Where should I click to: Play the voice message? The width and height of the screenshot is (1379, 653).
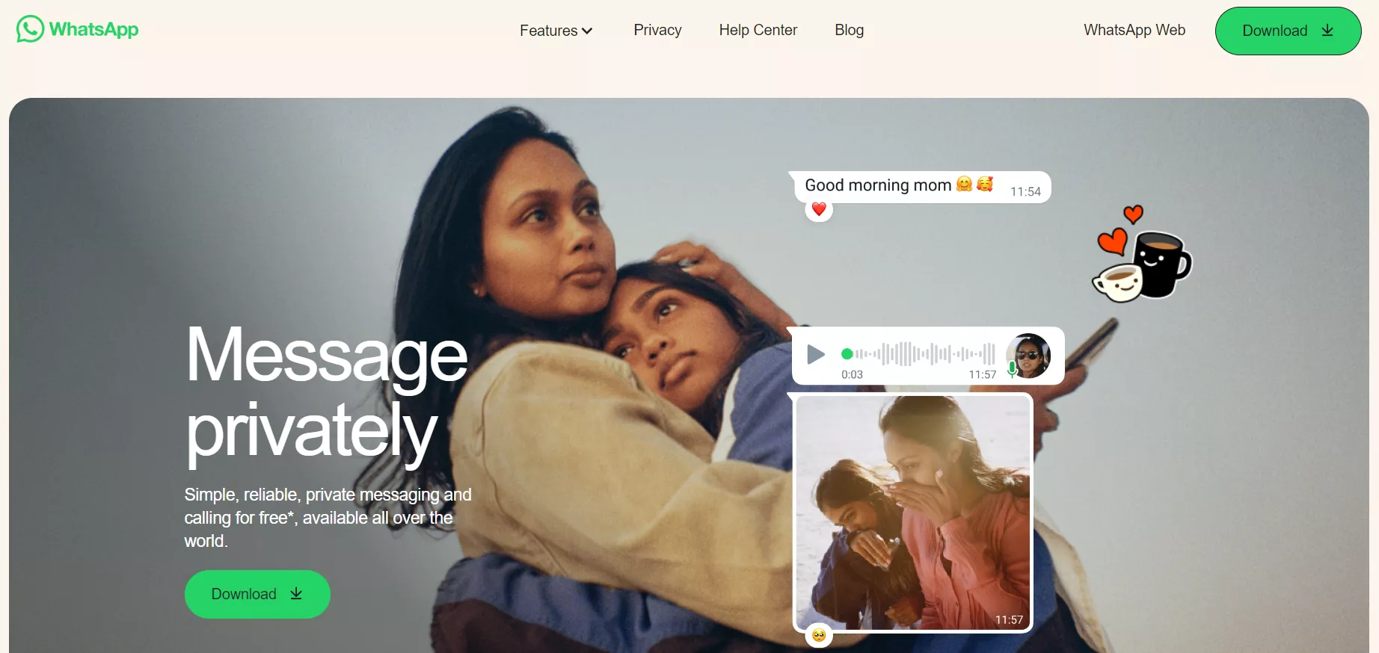(816, 354)
